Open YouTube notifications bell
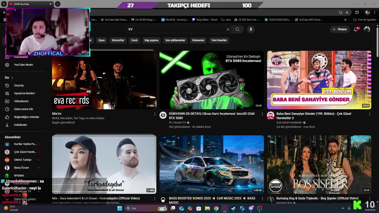Image resolution: width=379 pixels, height=213 pixels. [x=356, y=29]
